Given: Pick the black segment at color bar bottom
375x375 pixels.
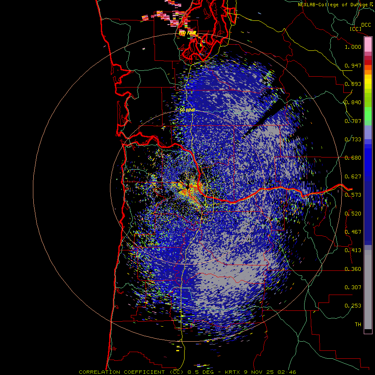Looking at the screenshot, I should coord(368,331).
